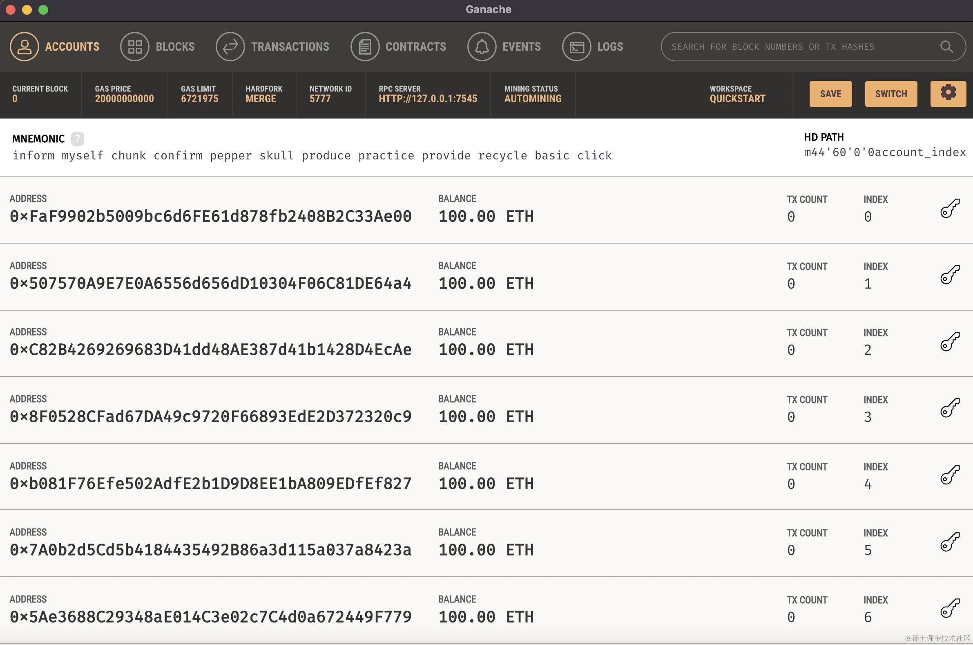This screenshot has height=645, width=973.
Task: Click key icon for account index 1
Action: click(950, 275)
